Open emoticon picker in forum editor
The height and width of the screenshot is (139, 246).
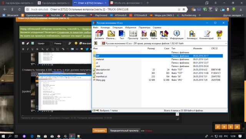point(76,43)
